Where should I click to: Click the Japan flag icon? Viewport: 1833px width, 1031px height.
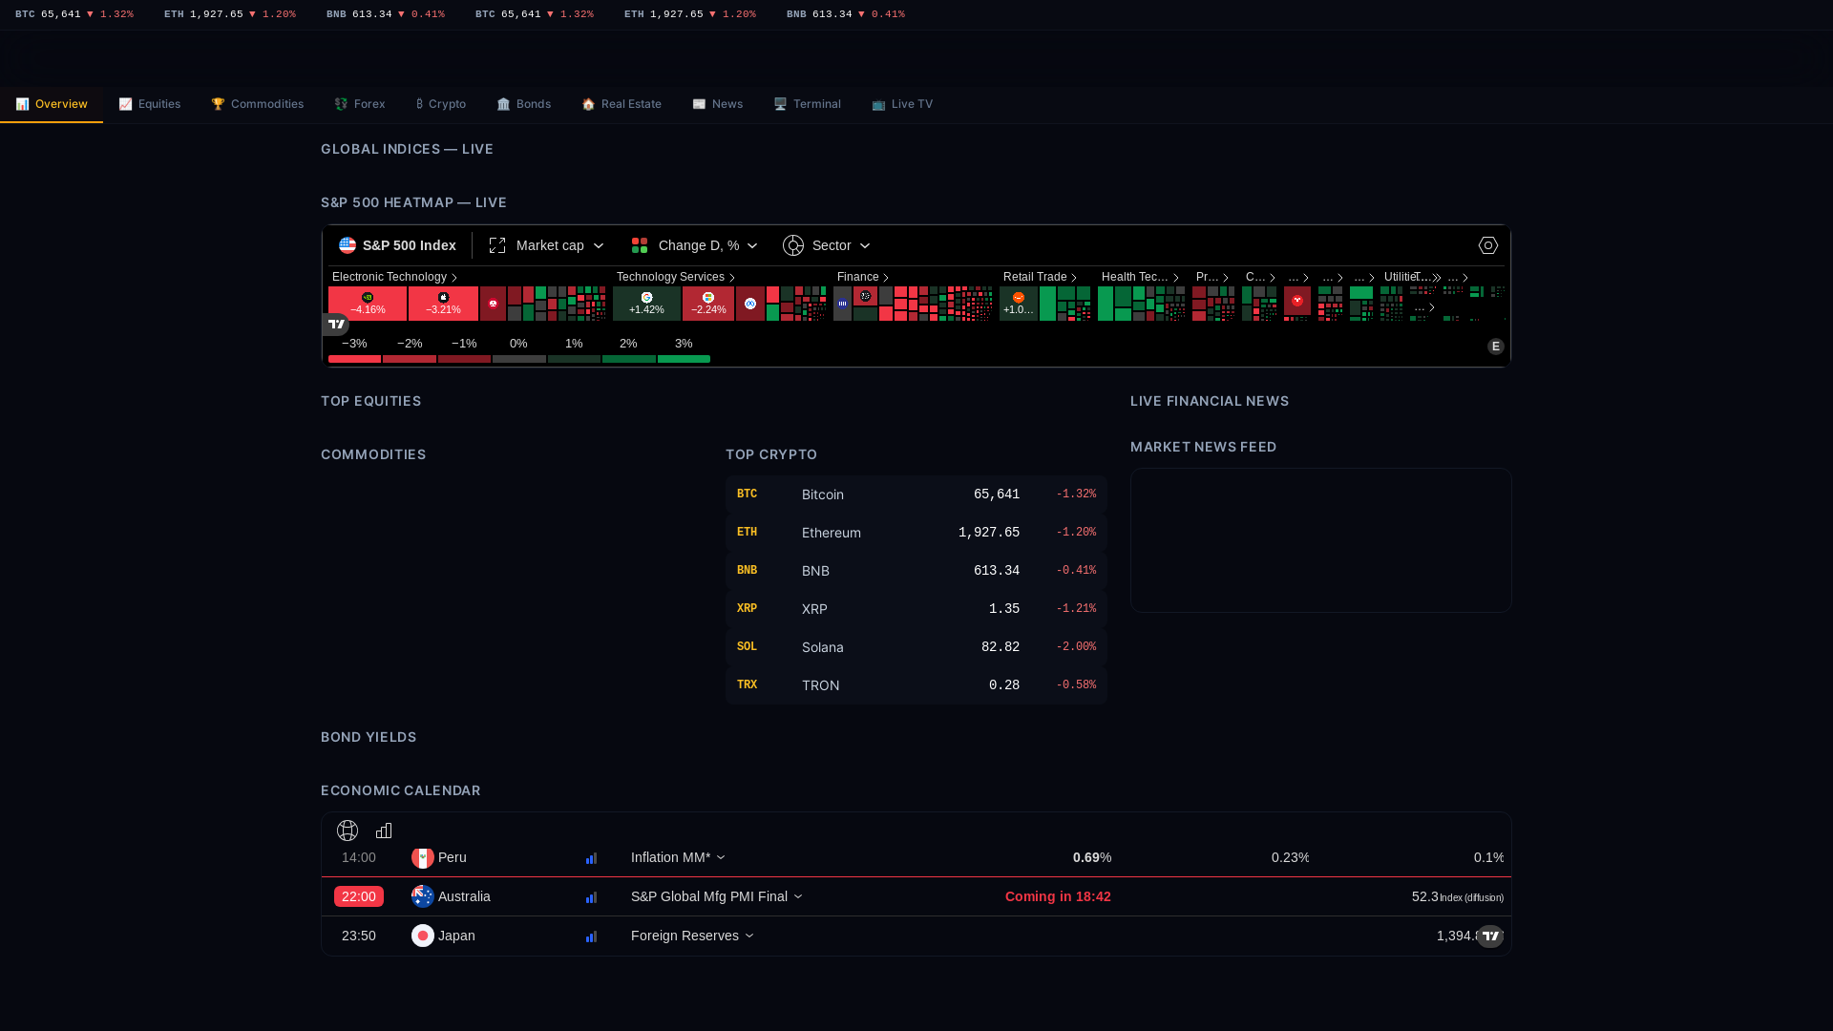click(x=423, y=936)
